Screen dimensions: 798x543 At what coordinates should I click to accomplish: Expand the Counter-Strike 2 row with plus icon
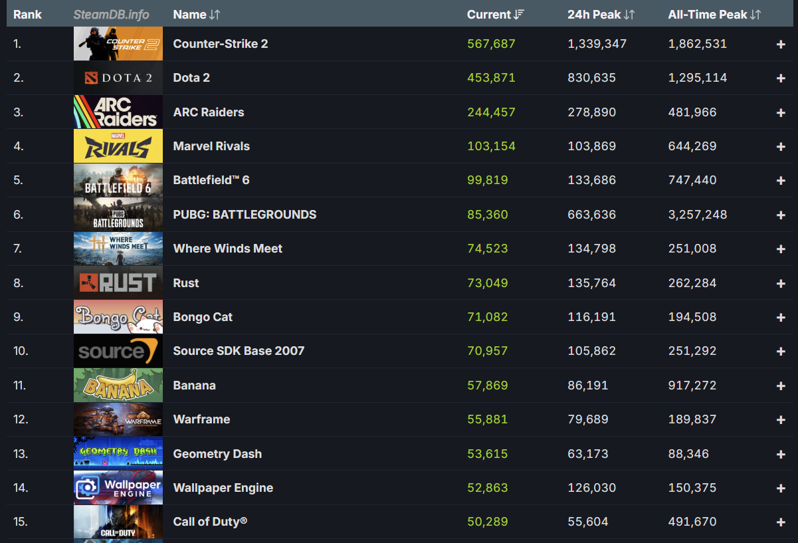pyautogui.click(x=781, y=44)
